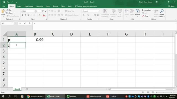The height and width of the screenshot is (99, 177).
Task: Apply the fill color bucket
Action: 39,15
